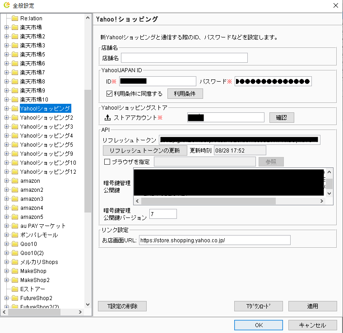This screenshot has width=343, height=333.
Task: Open the 利用条件 button
Action: (x=185, y=93)
